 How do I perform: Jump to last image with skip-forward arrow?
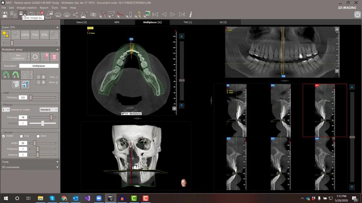pos(182,14)
